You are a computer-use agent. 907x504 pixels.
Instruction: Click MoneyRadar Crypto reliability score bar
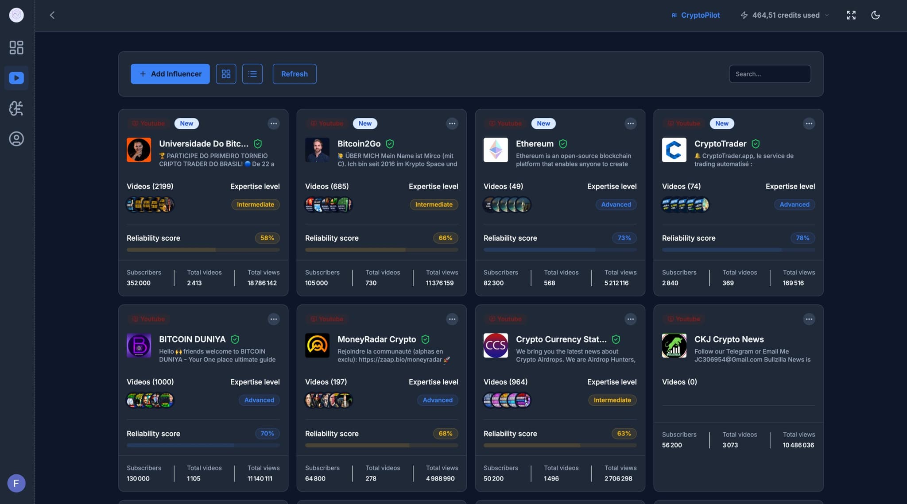381,445
